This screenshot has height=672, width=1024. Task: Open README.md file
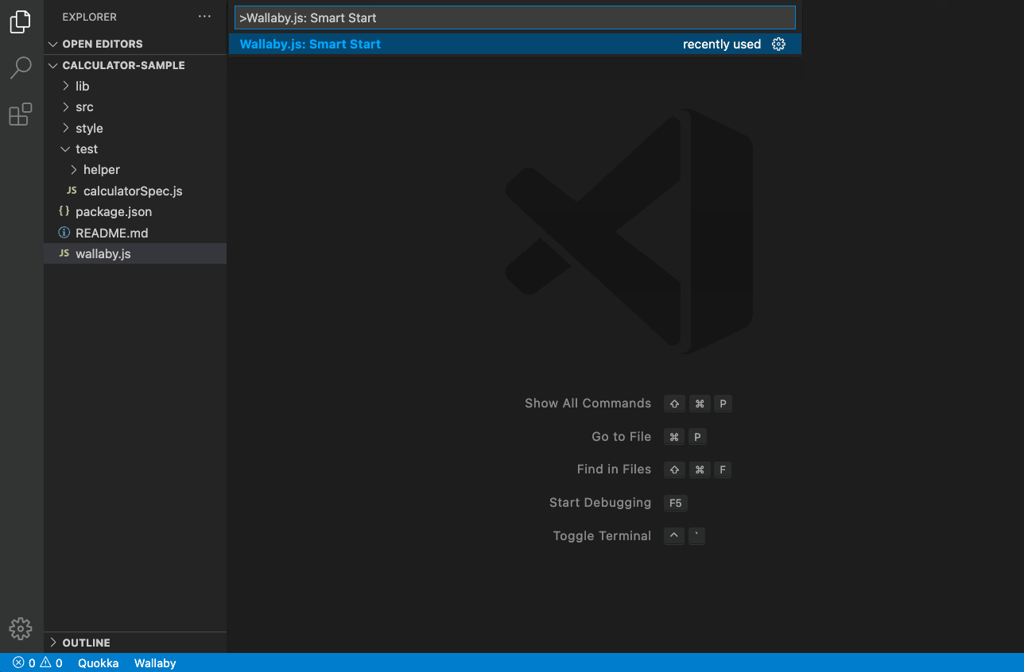point(111,233)
